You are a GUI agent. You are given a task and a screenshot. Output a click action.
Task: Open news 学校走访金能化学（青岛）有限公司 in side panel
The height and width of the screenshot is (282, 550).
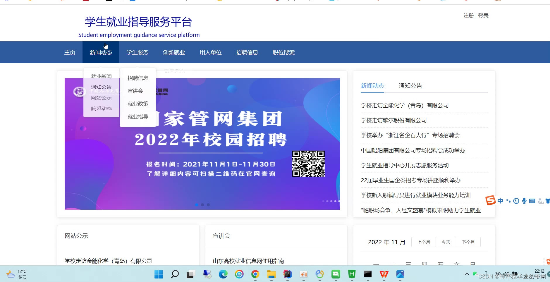click(405, 105)
